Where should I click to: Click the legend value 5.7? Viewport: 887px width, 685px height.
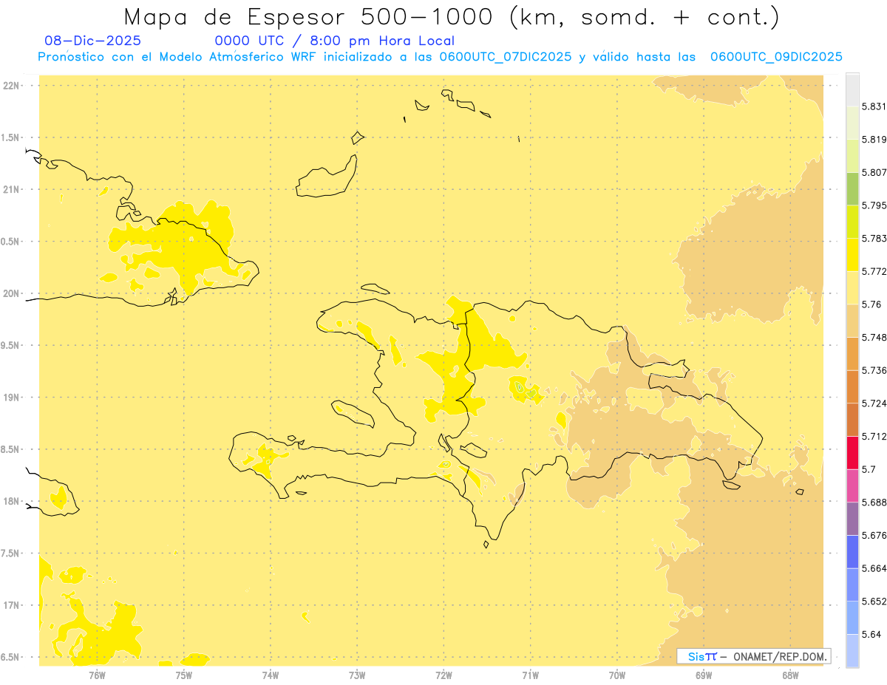click(869, 469)
